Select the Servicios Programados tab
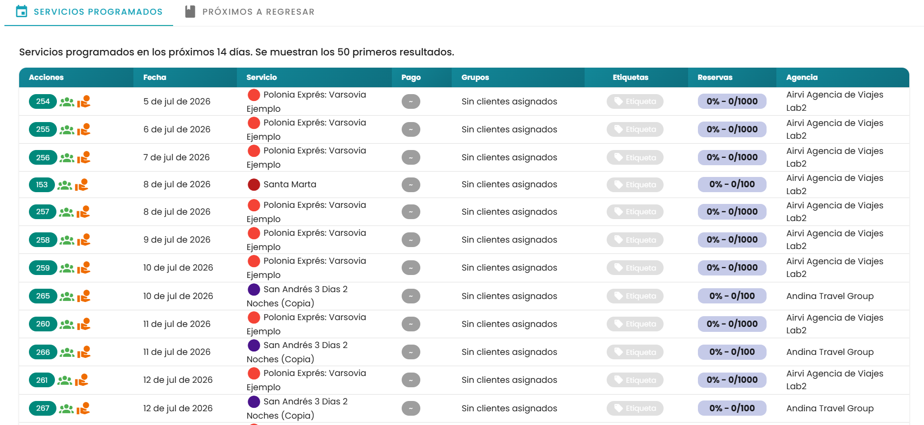Screen dimensions: 924x425 point(89,12)
